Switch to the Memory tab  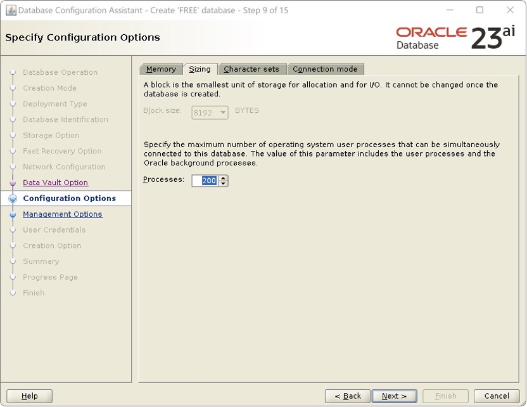click(161, 68)
